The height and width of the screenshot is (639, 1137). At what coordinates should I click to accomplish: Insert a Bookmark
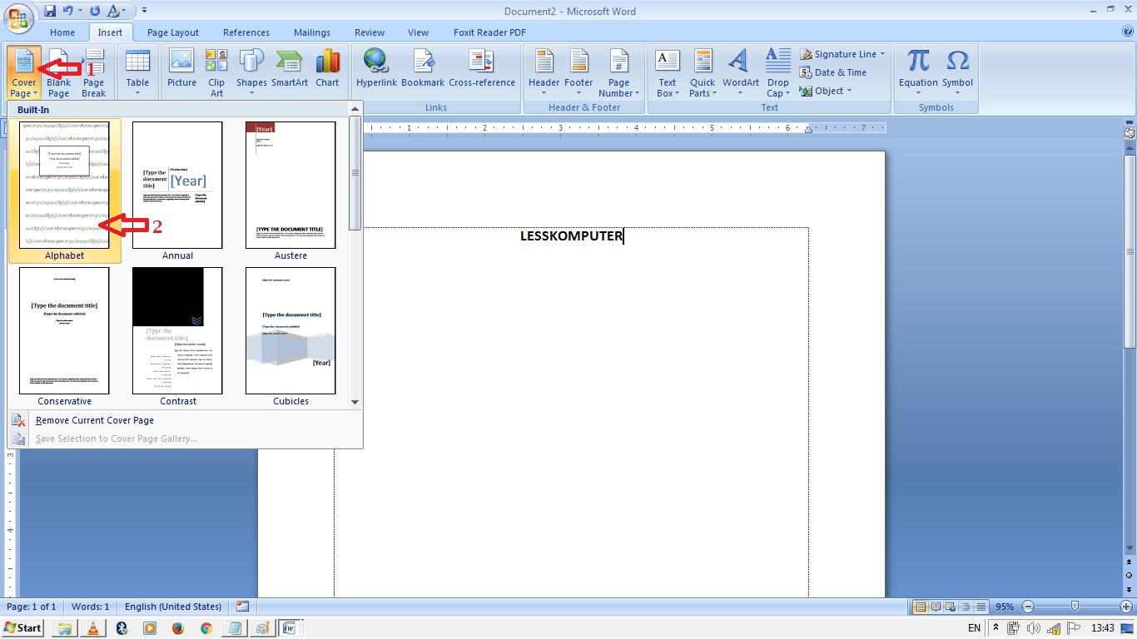point(424,71)
